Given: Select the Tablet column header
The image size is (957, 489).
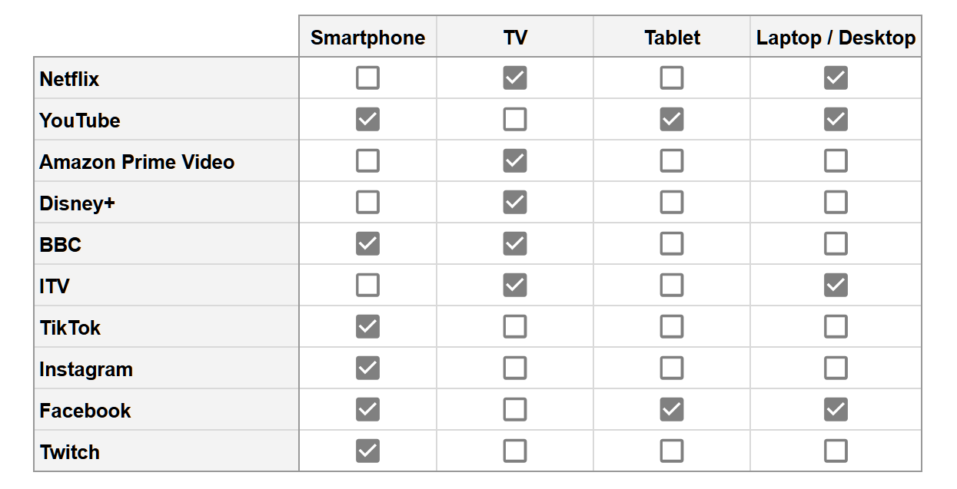Looking at the screenshot, I should click(x=672, y=38).
